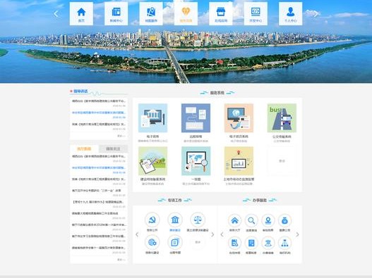This screenshot has height=278, width=372.
Task: Switch to the orange active news tab
Action: [x=84, y=149]
